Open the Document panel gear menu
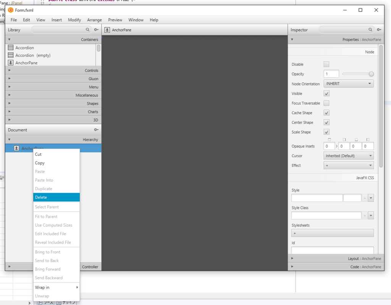391x305 pixels. (96, 130)
